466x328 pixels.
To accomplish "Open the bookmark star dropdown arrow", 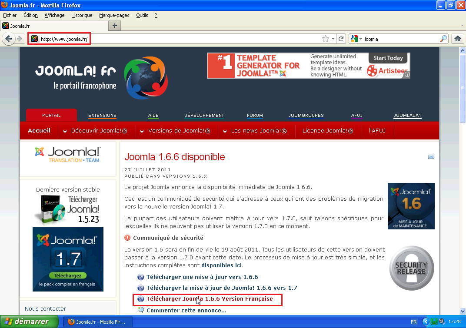I will (333, 39).
